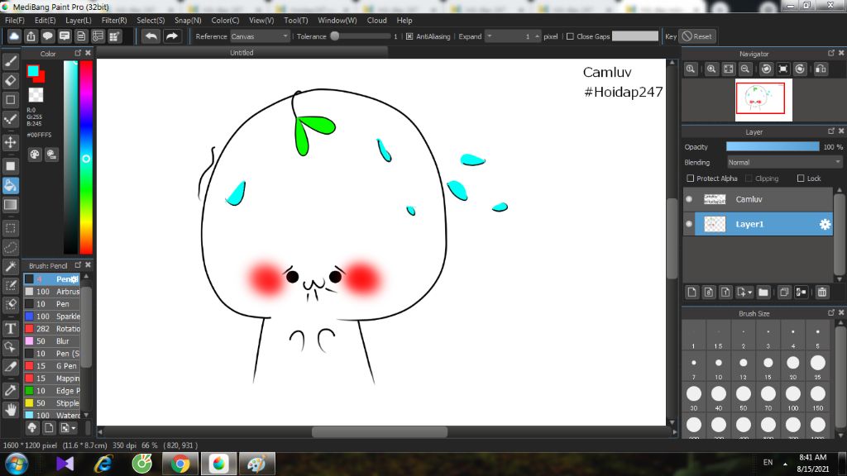Click the Navigator zoom in icon
The height and width of the screenshot is (476, 847).
click(x=711, y=69)
